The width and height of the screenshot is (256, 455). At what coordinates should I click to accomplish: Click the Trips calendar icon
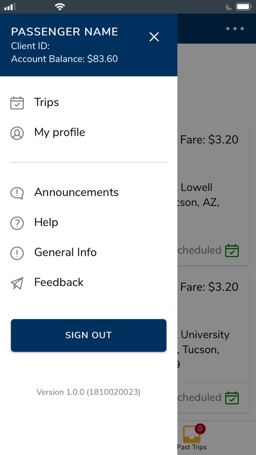17,103
